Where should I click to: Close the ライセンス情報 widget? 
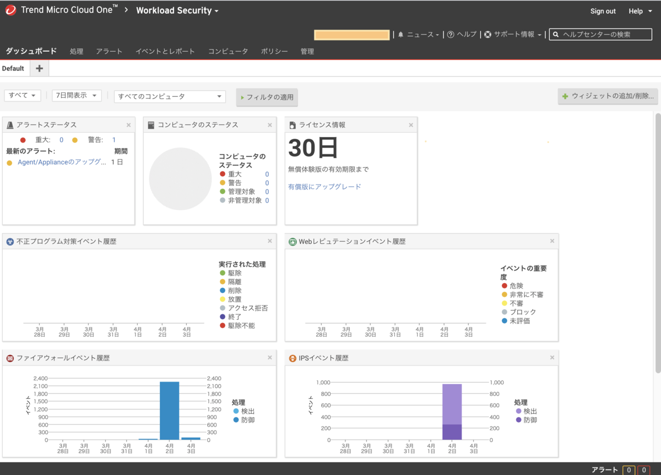[411, 125]
